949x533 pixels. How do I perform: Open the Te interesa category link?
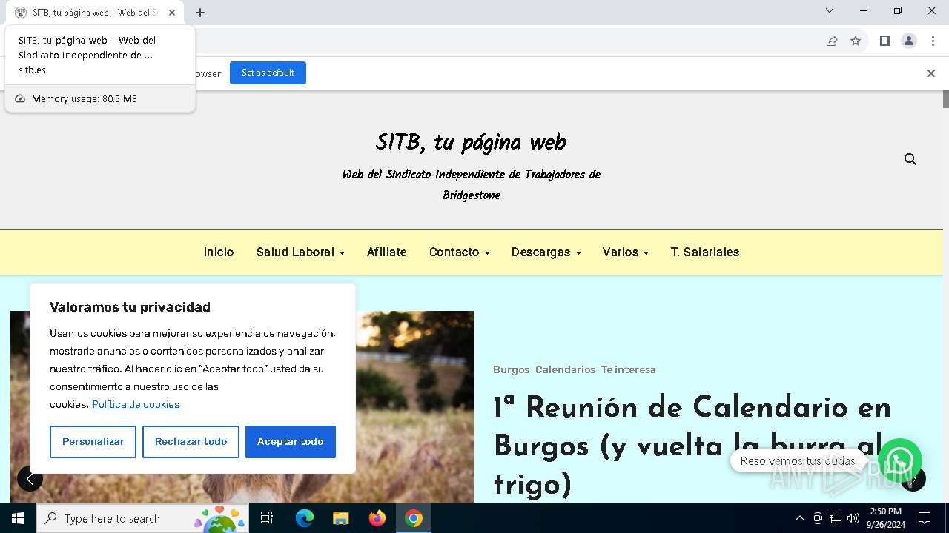pos(628,369)
